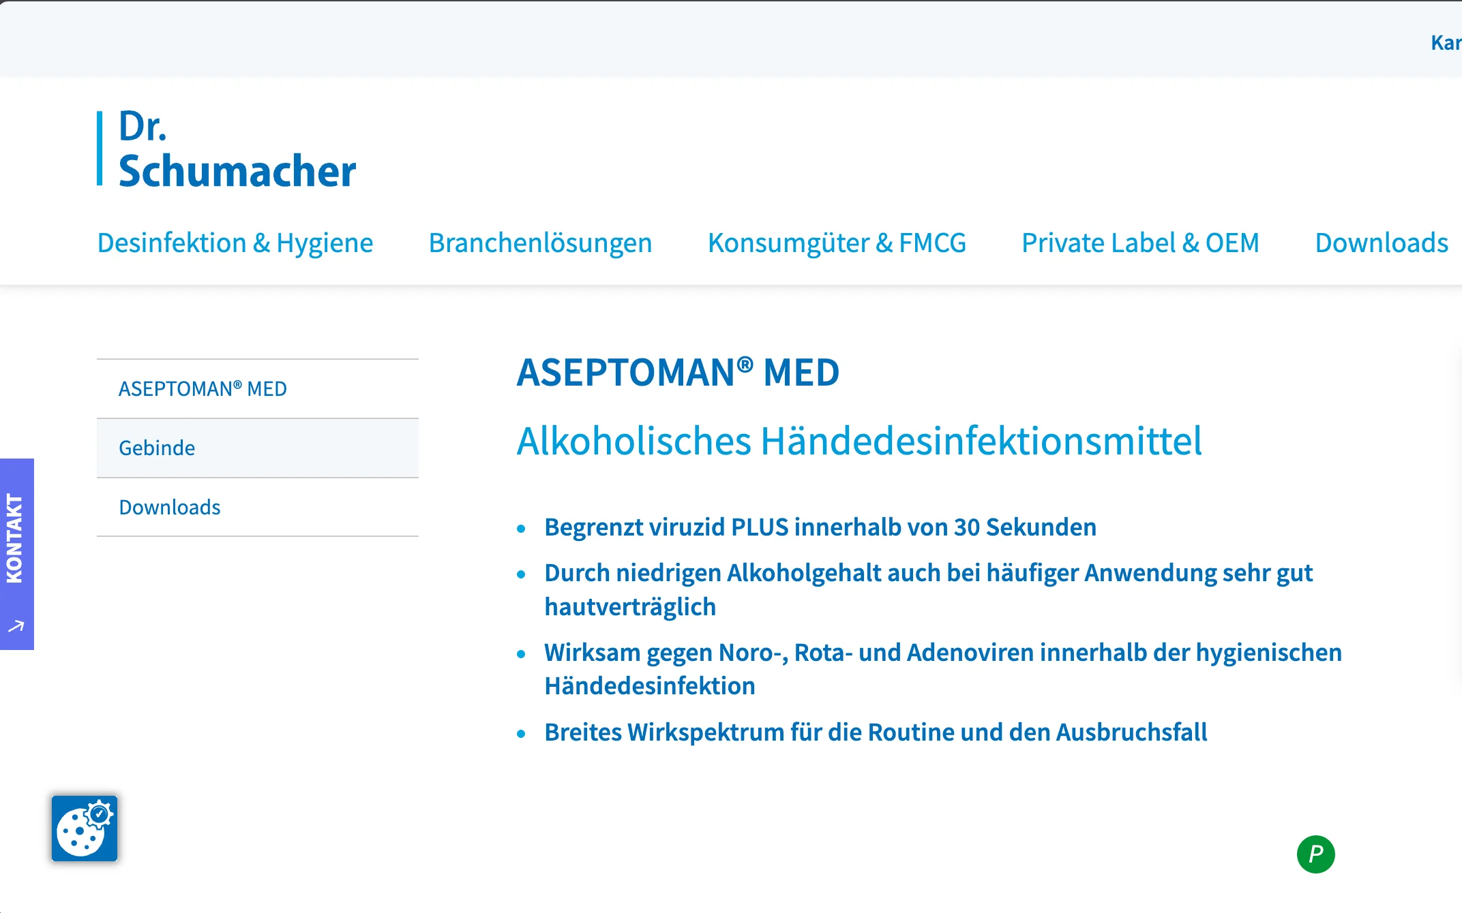Image resolution: width=1462 pixels, height=913 pixels.
Task: Open Private Label & OEM menu
Action: pos(1140,243)
